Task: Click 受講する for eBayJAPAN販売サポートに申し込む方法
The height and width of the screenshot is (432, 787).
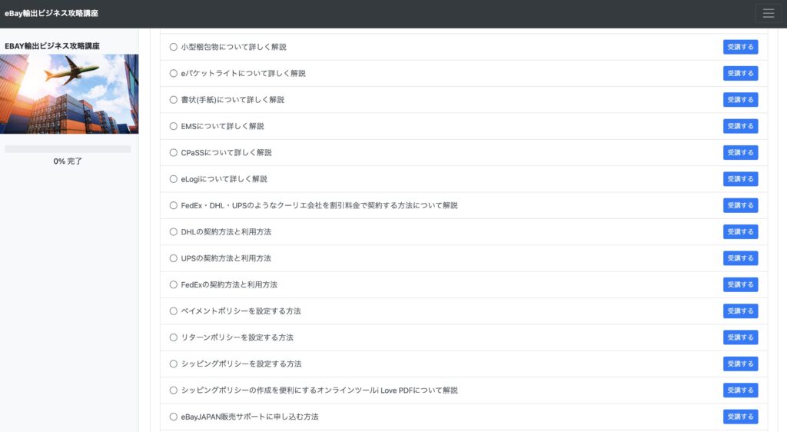Action: click(x=740, y=417)
